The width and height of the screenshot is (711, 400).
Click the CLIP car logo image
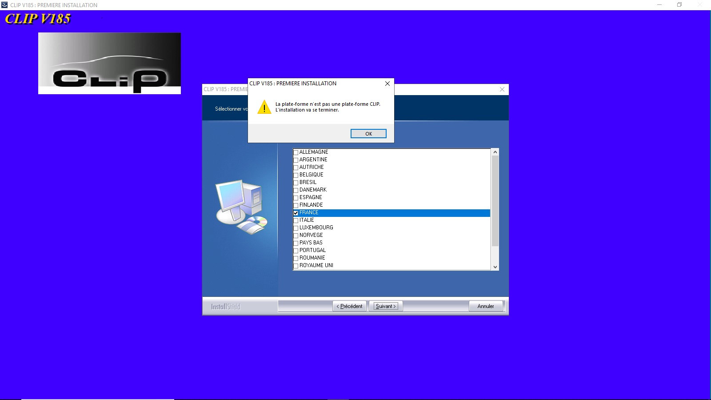click(109, 63)
